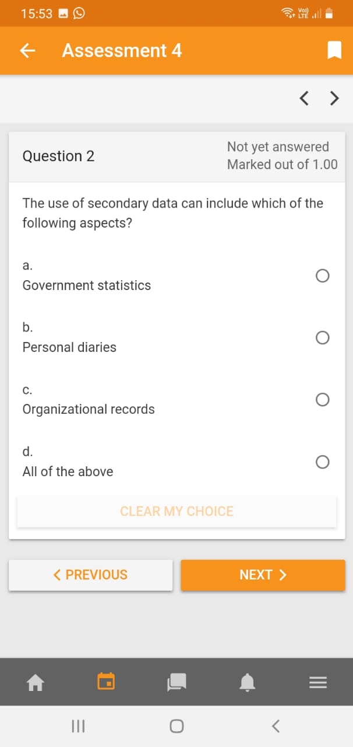The width and height of the screenshot is (353, 747).
Task: Tap the left chevron to view previous question
Action: click(x=303, y=98)
